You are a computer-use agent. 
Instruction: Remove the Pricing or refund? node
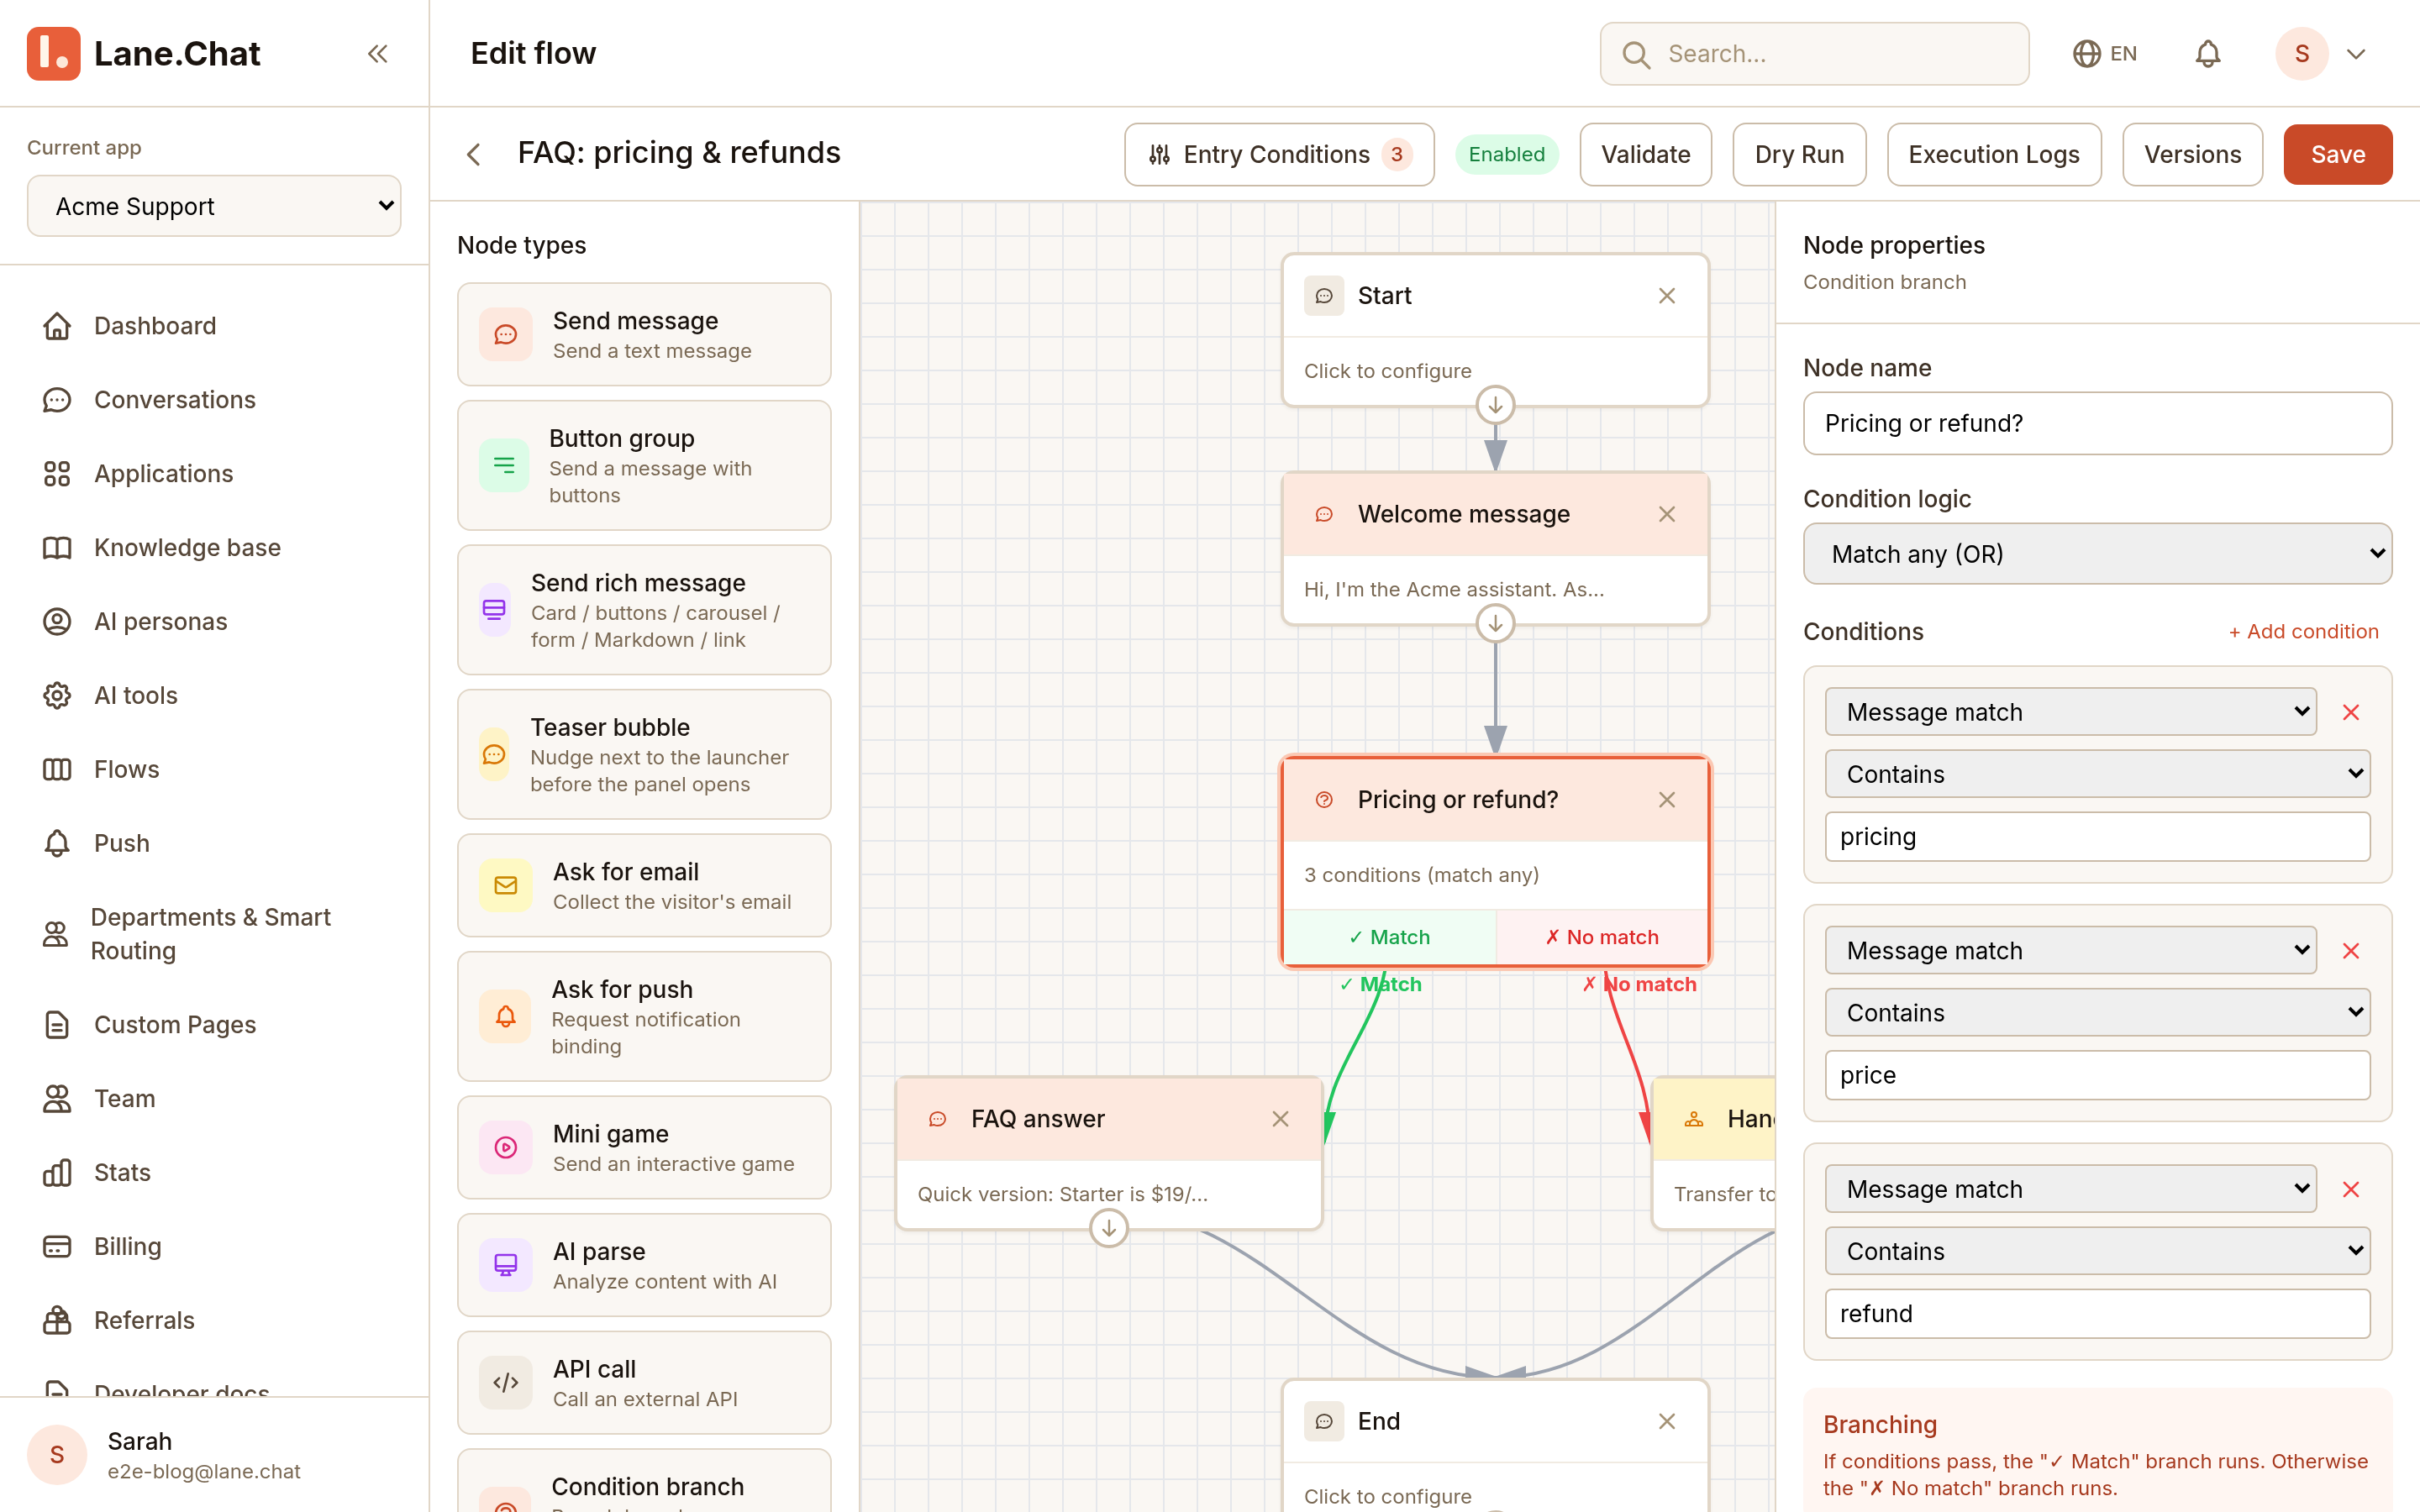[x=1667, y=800]
